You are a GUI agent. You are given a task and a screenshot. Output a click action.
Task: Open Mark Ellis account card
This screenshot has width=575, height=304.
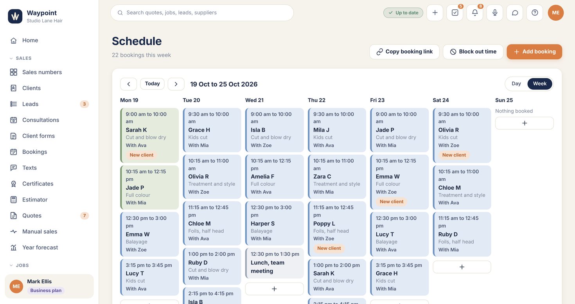[49, 286]
